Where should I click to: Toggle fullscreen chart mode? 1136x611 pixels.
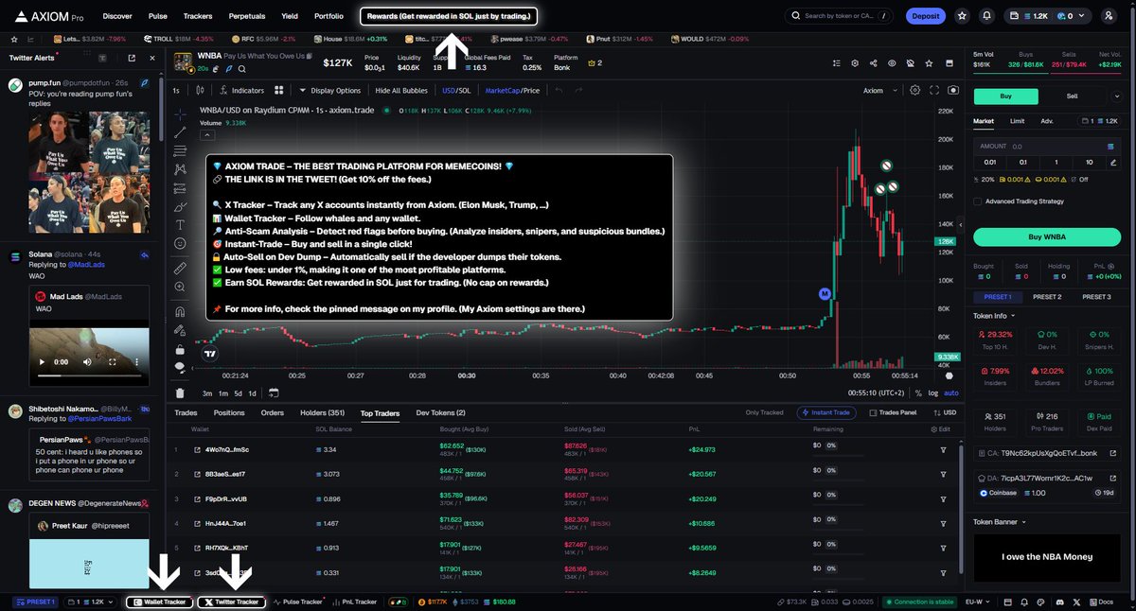point(935,91)
